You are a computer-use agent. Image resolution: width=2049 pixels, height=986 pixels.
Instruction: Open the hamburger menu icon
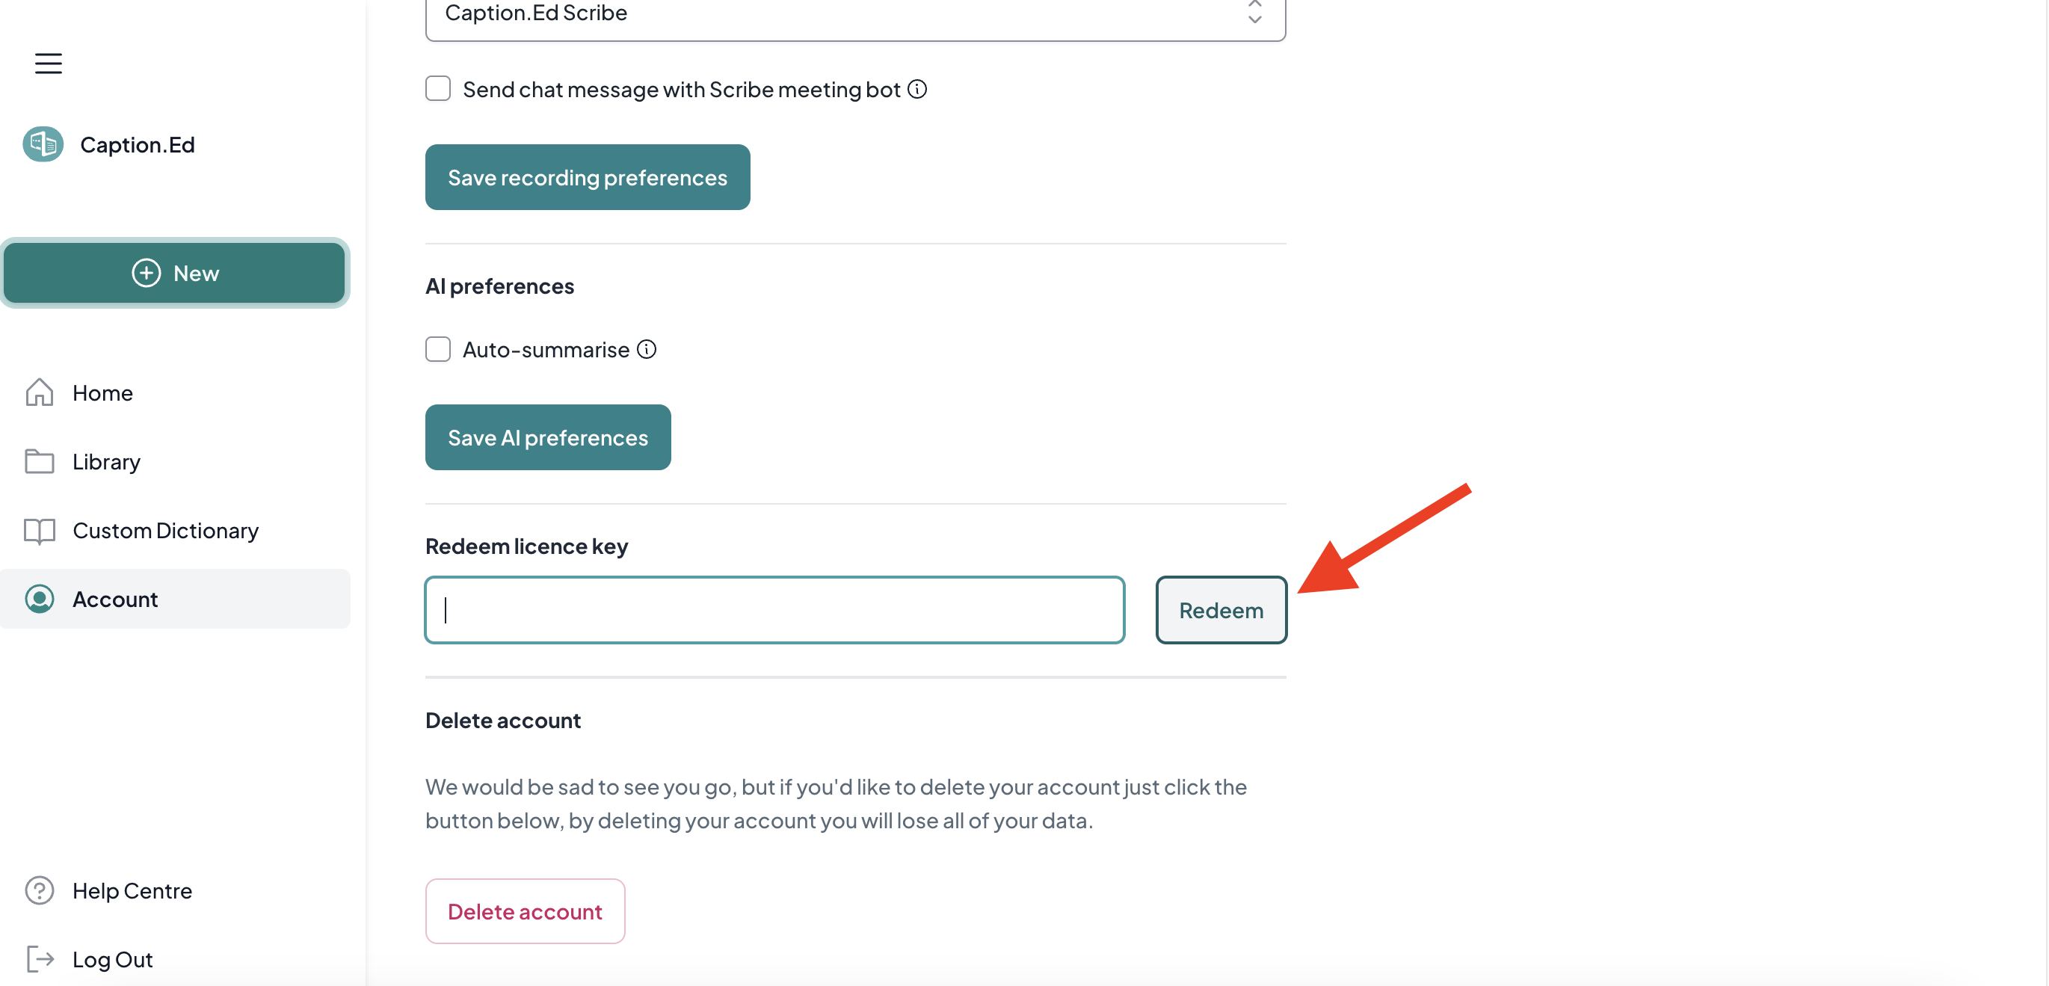(x=49, y=64)
